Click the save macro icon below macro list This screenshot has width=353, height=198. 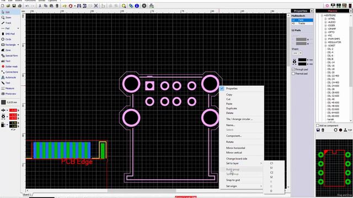pos(318,130)
